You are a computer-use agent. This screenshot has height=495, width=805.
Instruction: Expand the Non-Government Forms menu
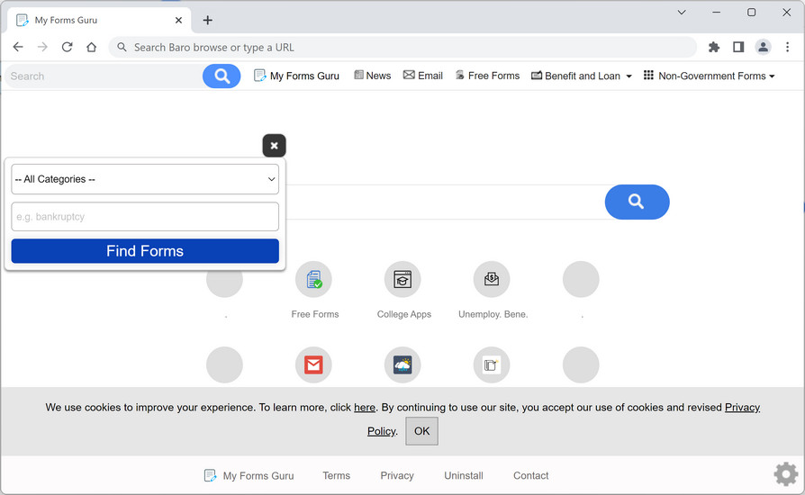(709, 76)
